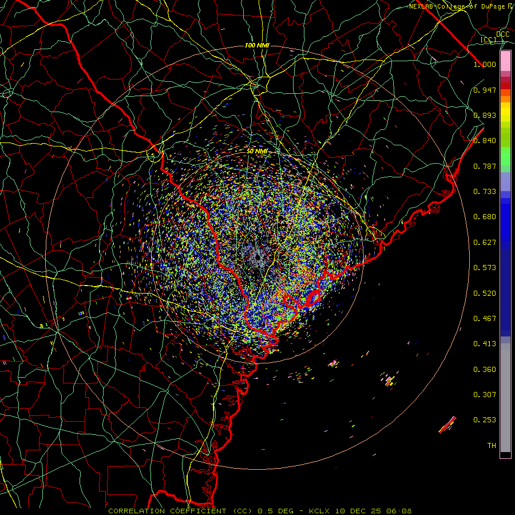Pick the light pink segment atop the color bar
The width and height of the screenshot is (515, 515).
[505, 61]
